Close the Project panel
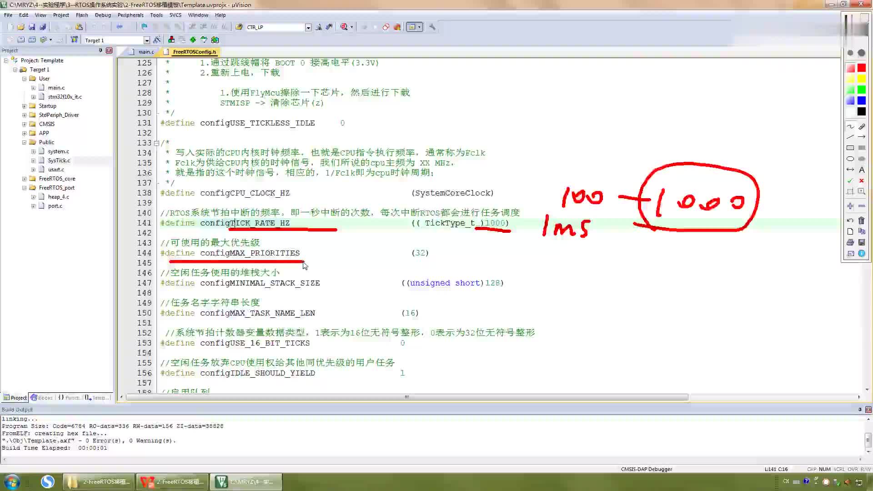 (109, 50)
